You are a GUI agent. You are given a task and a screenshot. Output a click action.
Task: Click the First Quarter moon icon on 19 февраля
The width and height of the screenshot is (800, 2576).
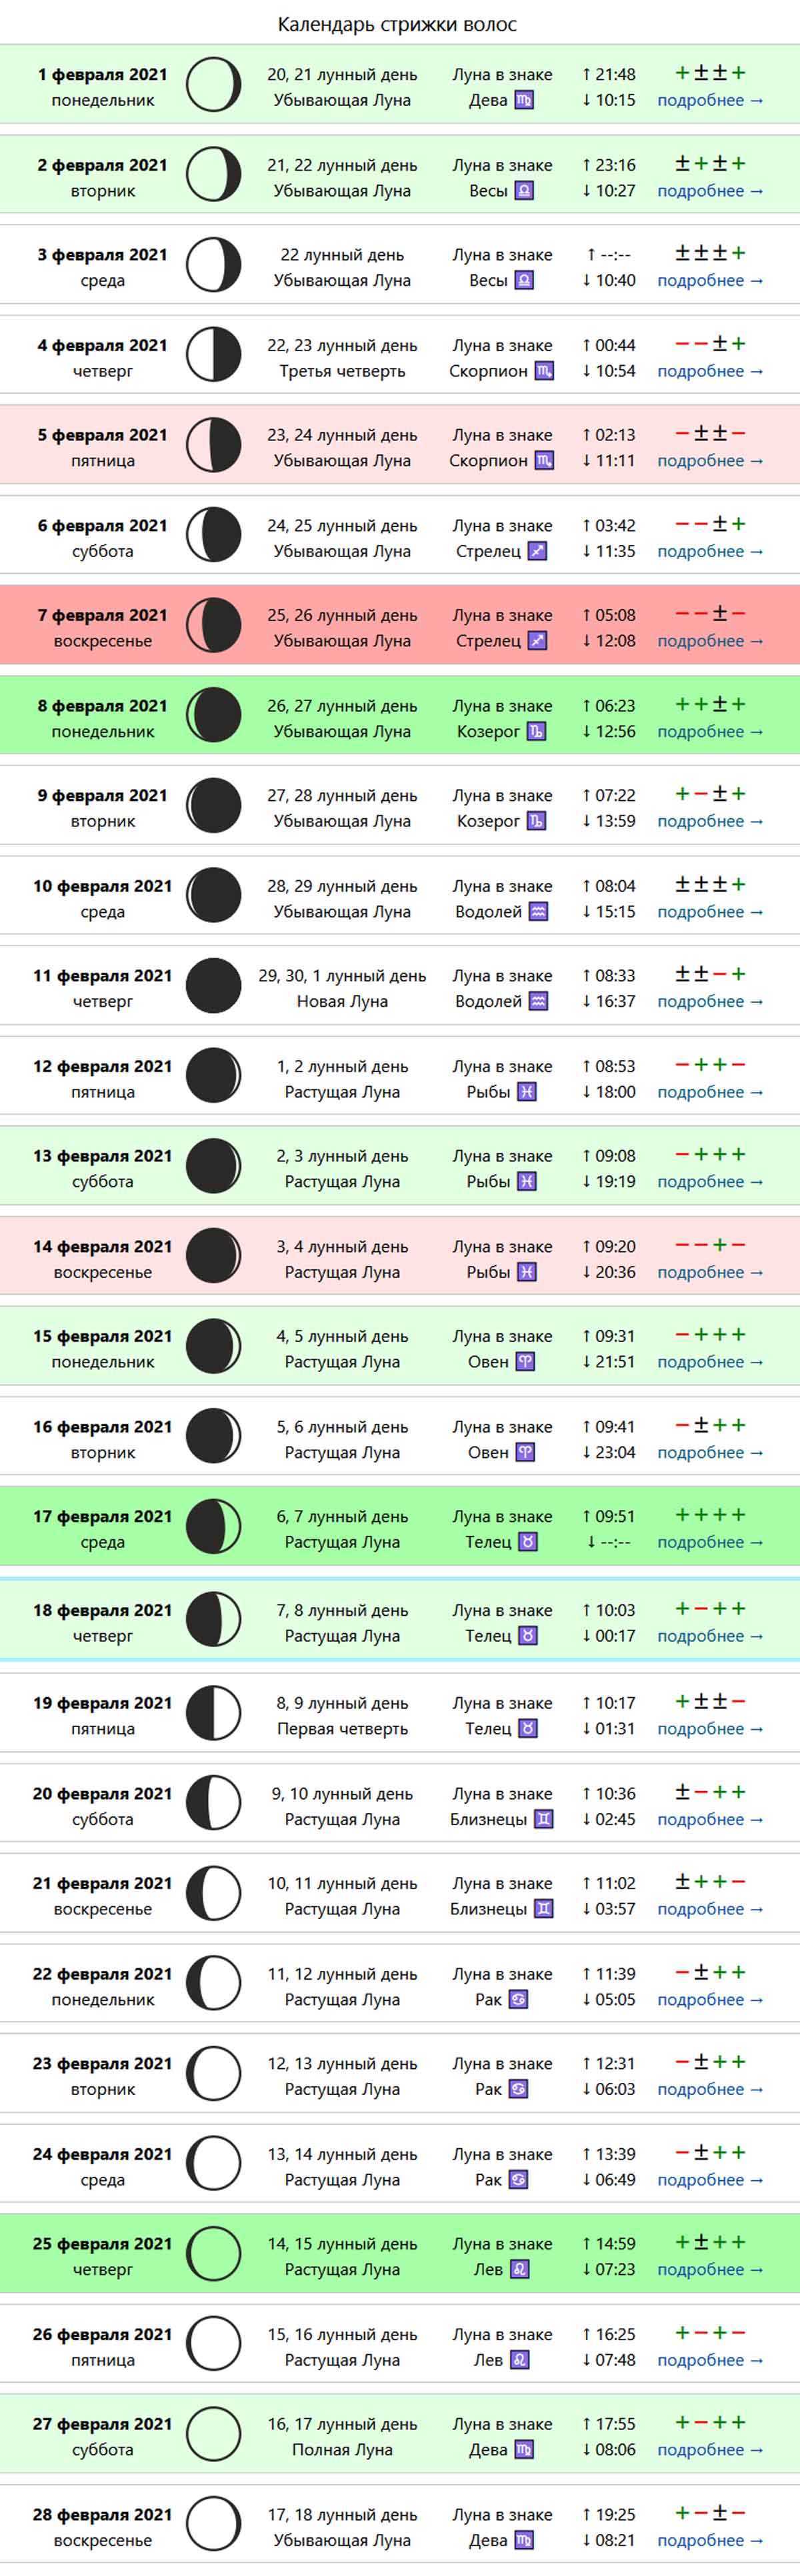point(214,1714)
